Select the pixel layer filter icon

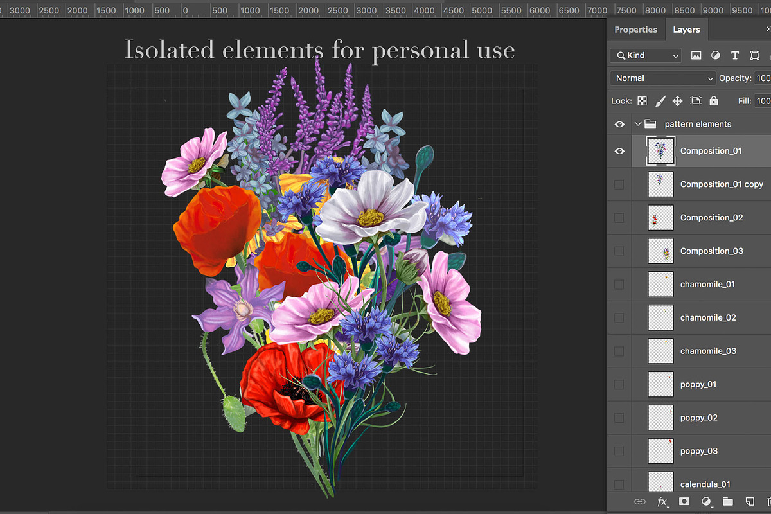point(696,56)
